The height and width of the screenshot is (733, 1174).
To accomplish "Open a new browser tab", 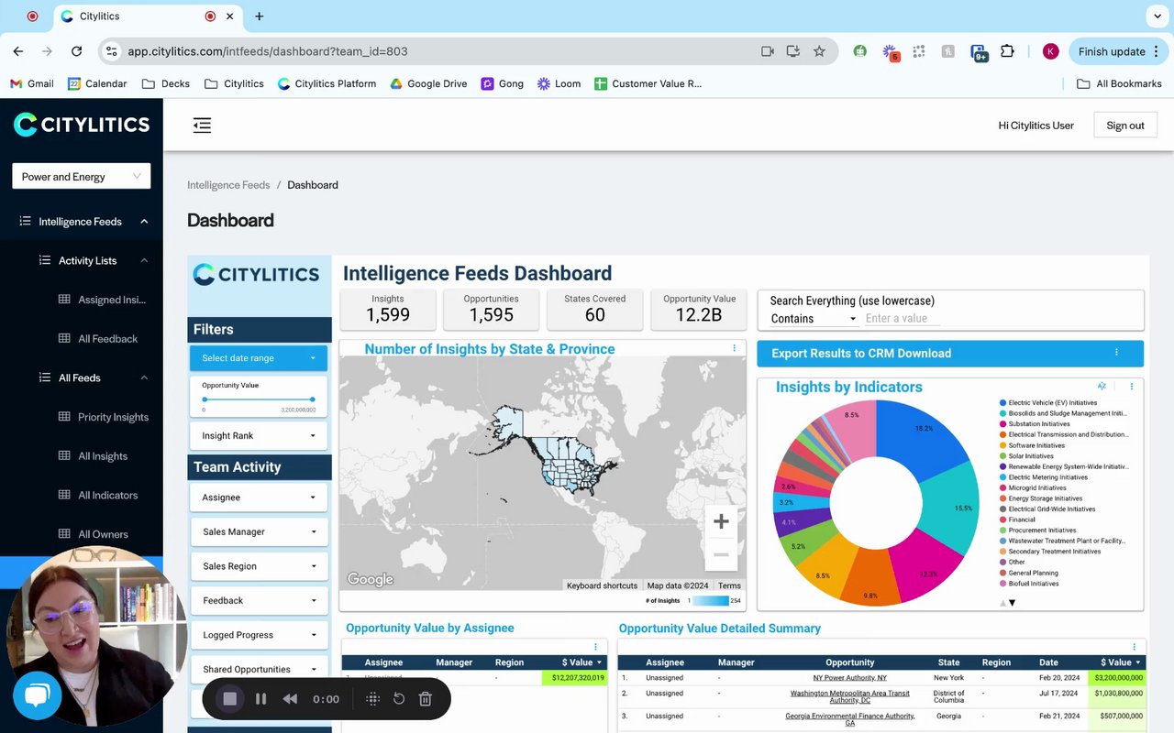I will 260,16.
